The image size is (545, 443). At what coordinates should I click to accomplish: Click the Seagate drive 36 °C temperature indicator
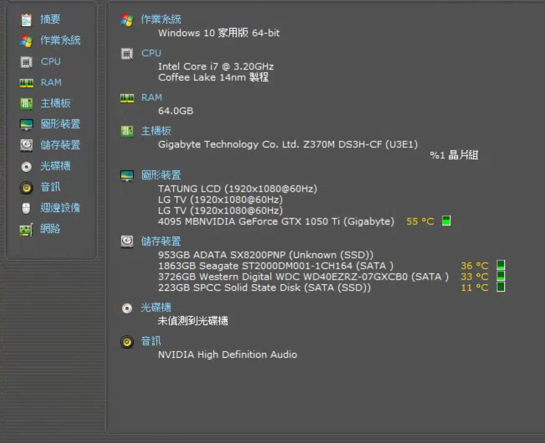click(x=501, y=265)
